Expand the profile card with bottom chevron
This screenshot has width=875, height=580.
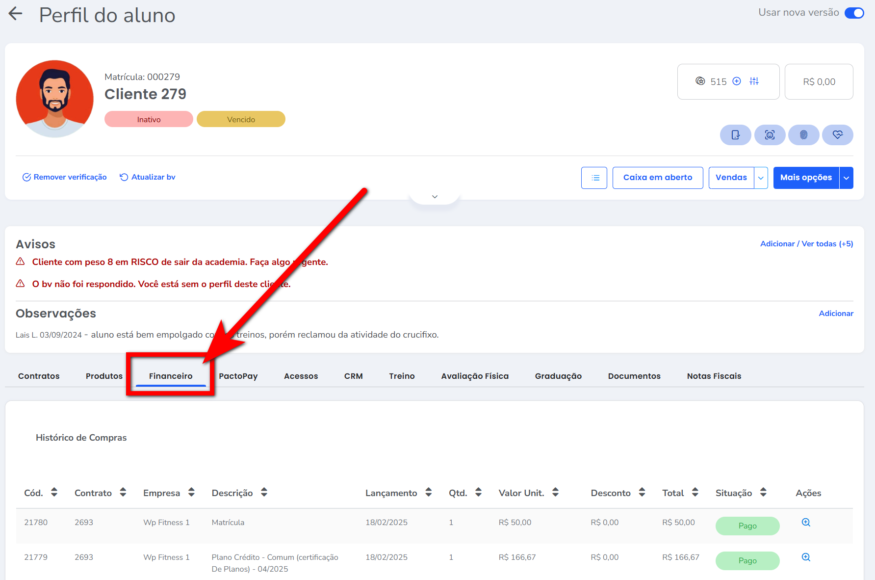(435, 197)
